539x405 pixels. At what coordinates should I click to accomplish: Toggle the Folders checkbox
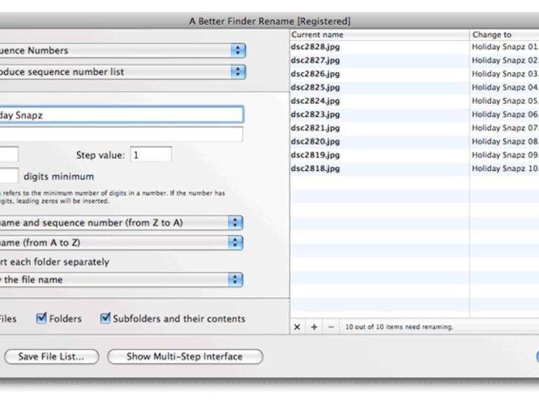[41, 318]
